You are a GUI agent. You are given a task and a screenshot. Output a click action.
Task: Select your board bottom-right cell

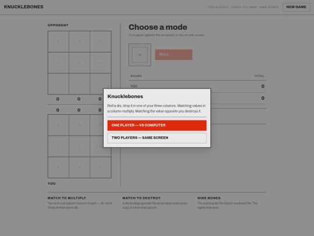click(101, 167)
